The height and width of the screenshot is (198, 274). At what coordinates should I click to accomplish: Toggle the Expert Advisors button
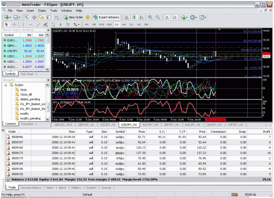coord(106,17)
